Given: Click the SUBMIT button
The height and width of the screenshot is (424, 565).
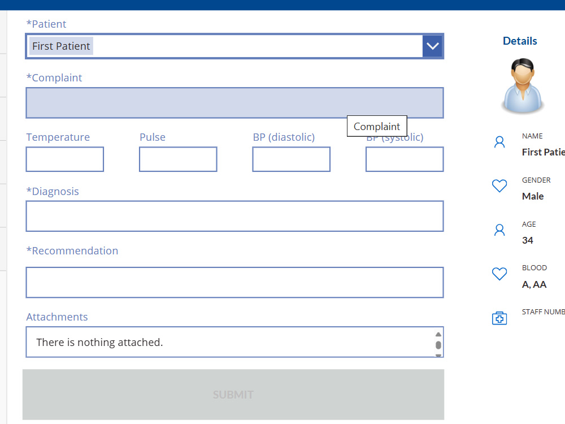Looking at the screenshot, I should point(233,395).
